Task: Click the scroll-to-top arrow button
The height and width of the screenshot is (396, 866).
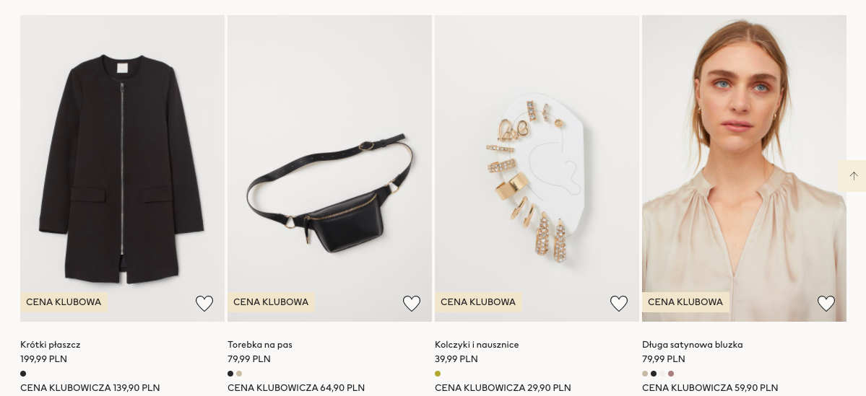Action: pos(853,176)
